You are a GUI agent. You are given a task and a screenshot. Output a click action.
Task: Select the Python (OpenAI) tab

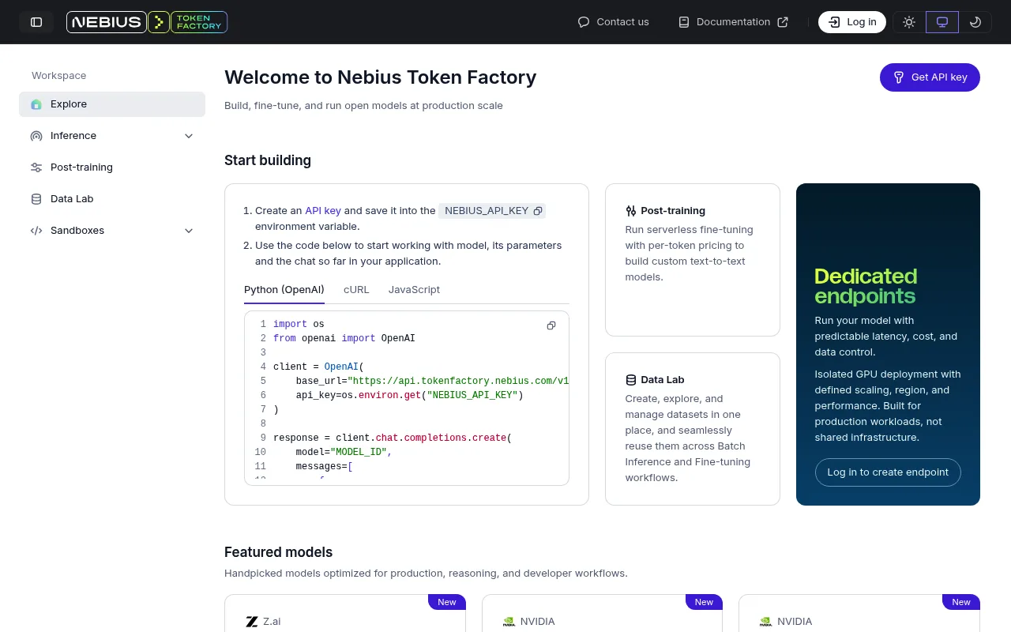pyautogui.click(x=284, y=290)
